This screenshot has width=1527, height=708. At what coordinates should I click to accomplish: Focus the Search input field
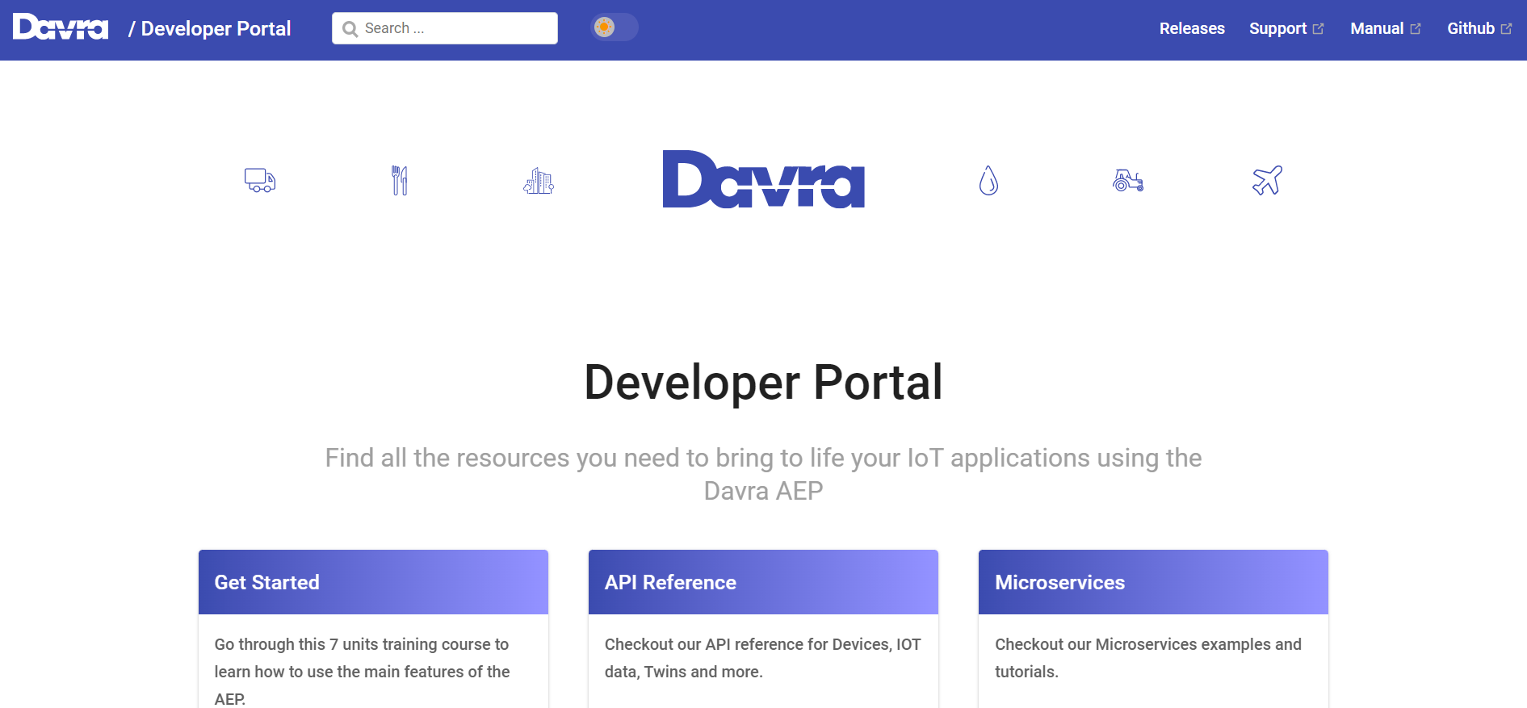coord(445,28)
